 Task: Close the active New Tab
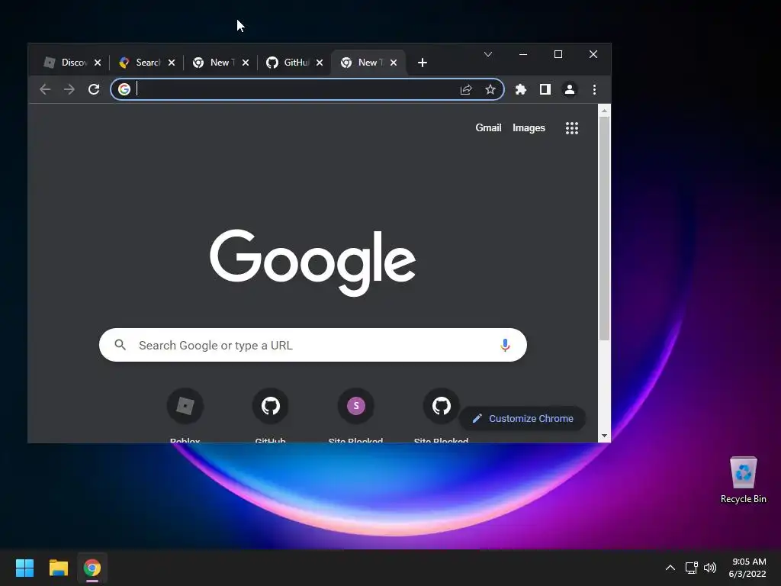pos(394,63)
